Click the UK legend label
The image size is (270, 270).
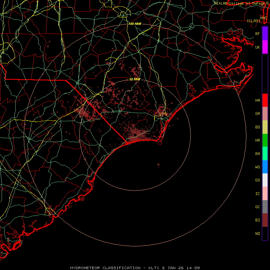pos(258,47)
